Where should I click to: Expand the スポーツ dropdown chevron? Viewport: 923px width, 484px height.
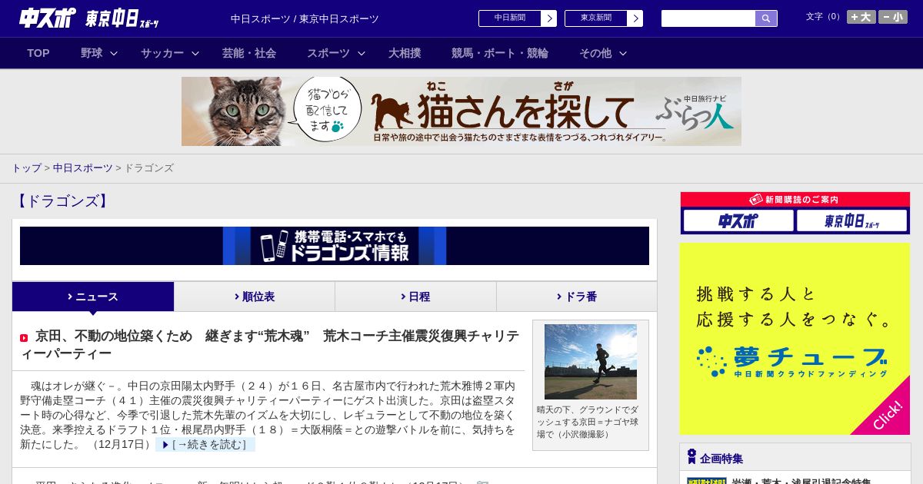(362, 53)
